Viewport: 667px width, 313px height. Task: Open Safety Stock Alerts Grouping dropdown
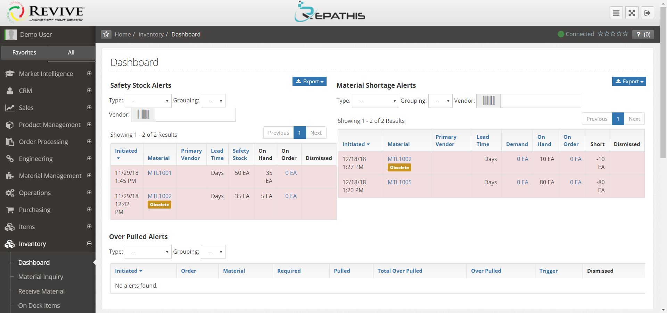point(213,101)
